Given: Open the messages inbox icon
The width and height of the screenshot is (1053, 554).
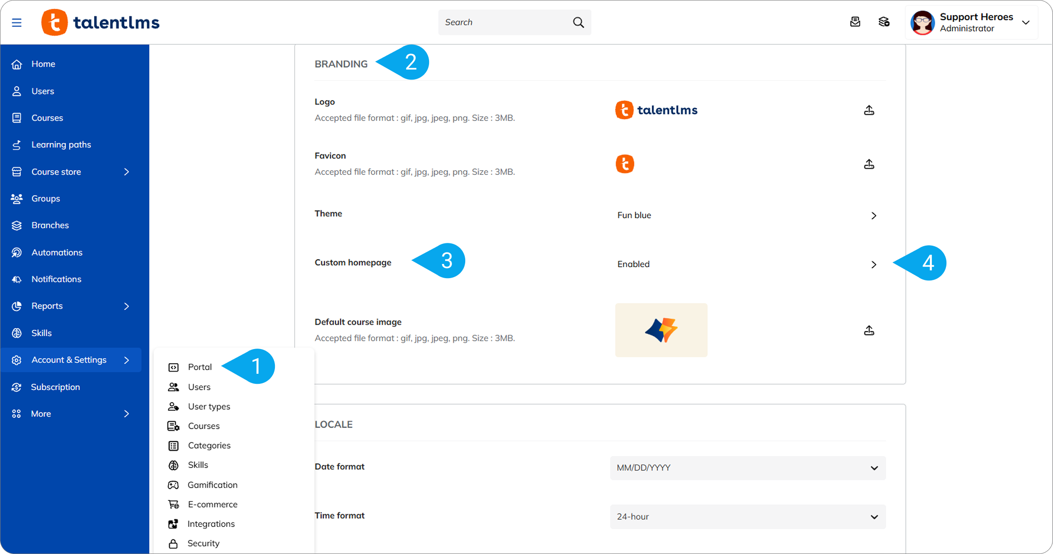Looking at the screenshot, I should tap(855, 22).
